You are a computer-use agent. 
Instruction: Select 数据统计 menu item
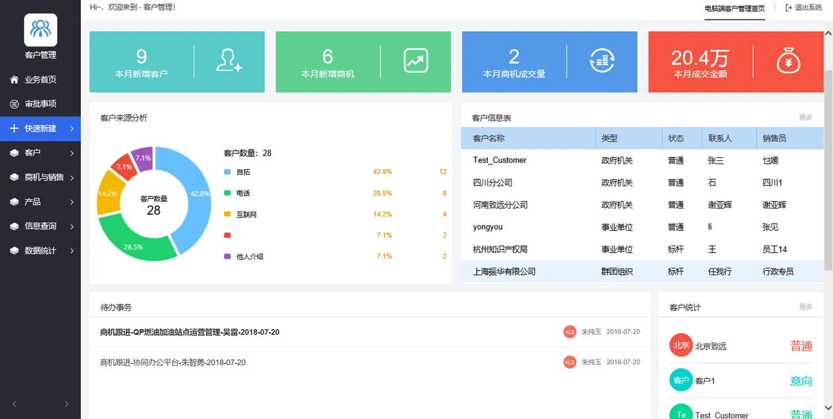[x=41, y=251]
